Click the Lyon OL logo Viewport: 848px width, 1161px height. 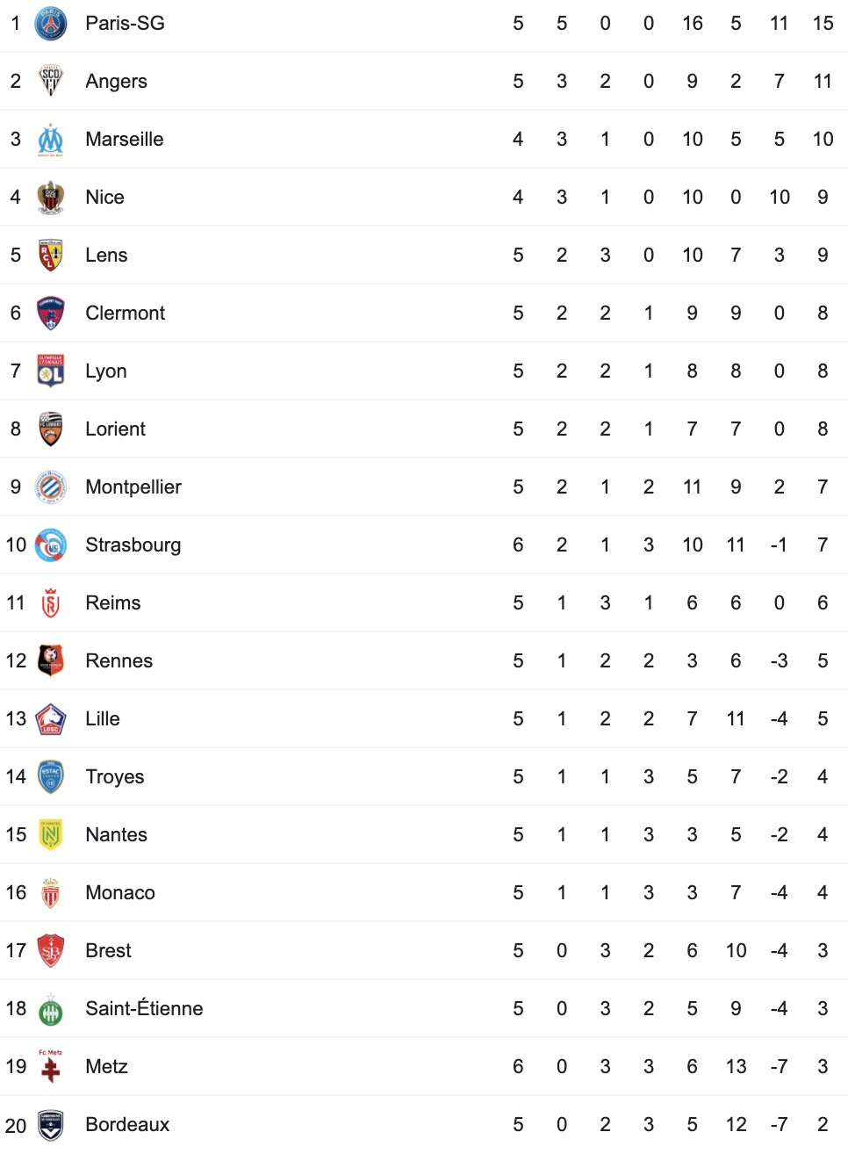[51, 371]
